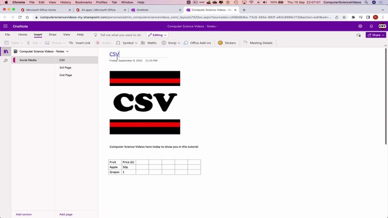Expand the Table dropdown arrow
Screen dimensions: 388x218
click(21, 43)
